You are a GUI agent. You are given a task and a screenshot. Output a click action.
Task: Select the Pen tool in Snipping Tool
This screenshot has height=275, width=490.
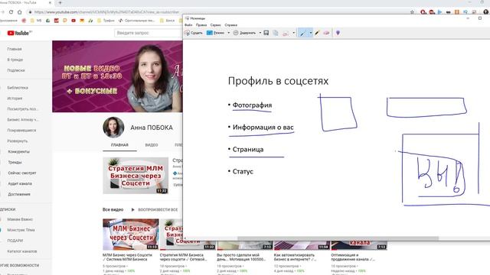(303, 33)
